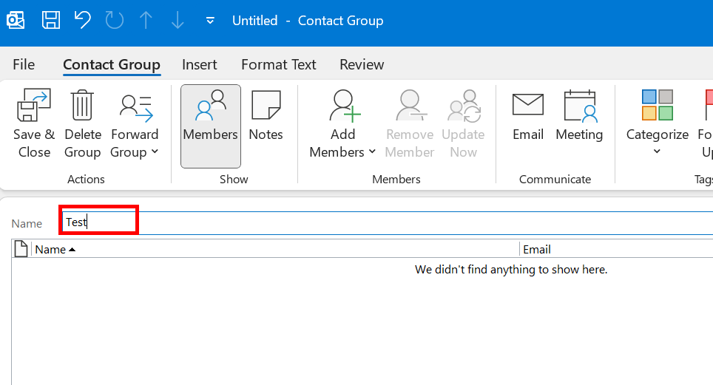Open the Add Members dropdown
Viewport: 713px width, 385px height.
tap(342, 123)
